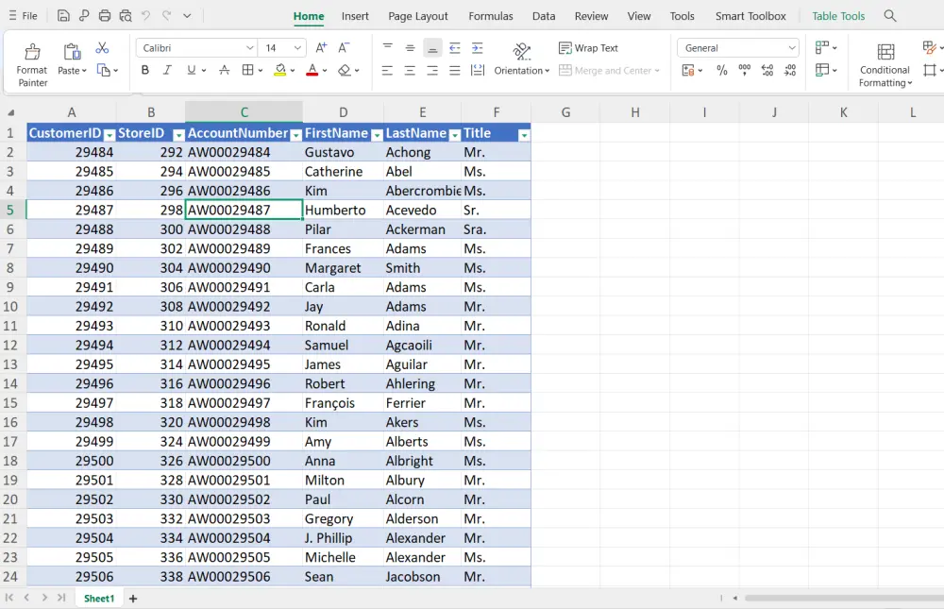Click the Save icon in quick toolbar

(x=63, y=16)
